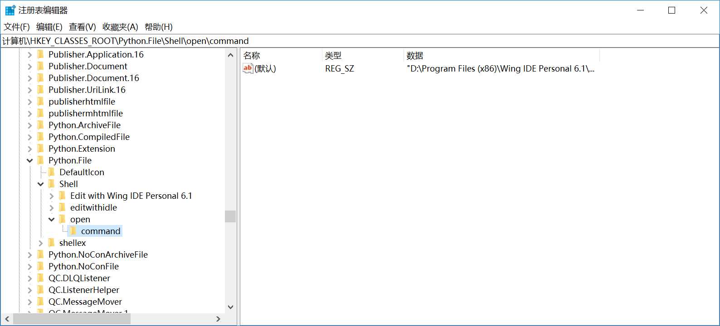720x326 pixels.
Task: Select the QC.DLQListener key
Action: click(79, 278)
